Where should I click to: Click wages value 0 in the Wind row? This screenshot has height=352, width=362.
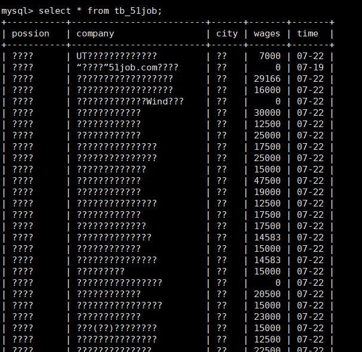[278, 101]
